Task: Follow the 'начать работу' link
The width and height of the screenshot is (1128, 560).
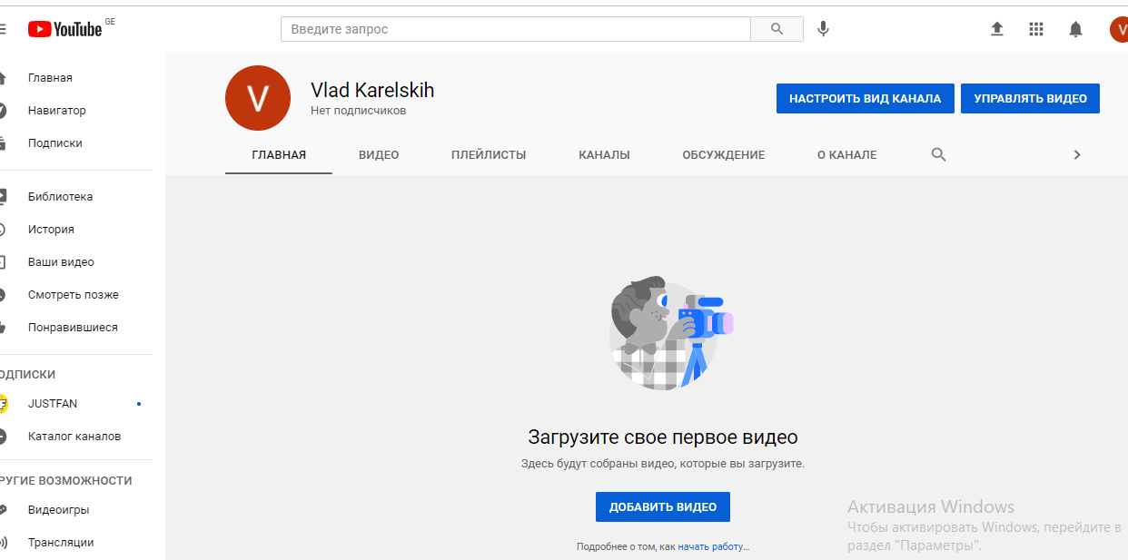Action: click(x=711, y=546)
